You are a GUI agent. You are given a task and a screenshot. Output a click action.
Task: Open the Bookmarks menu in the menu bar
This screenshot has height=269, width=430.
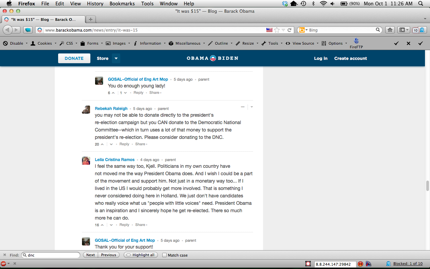pyautogui.click(x=122, y=3)
